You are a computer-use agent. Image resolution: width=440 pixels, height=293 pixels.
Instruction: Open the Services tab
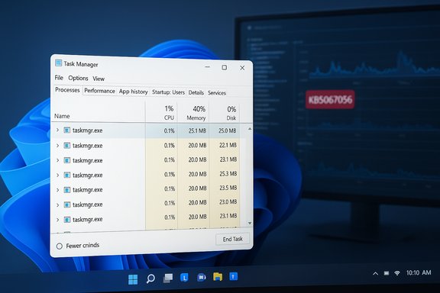pyautogui.click(x=217, y=93)
